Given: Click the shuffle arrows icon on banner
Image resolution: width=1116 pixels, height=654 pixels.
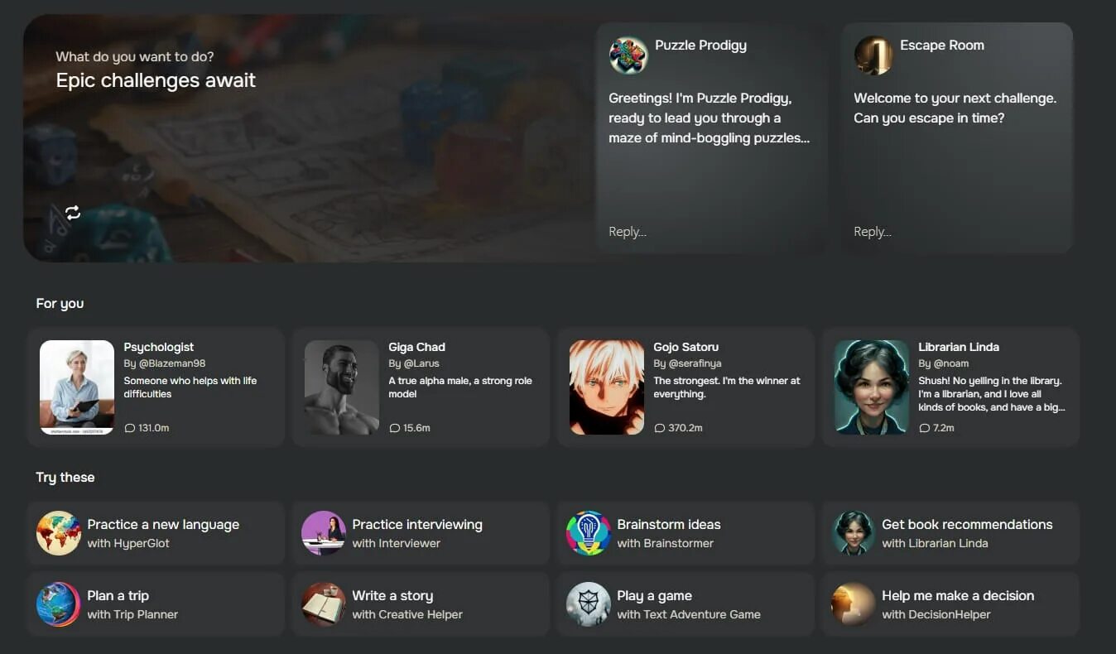Looking at the screenshot, I should pos(73,213).
